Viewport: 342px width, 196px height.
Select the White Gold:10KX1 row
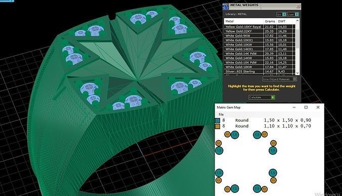coord(260,40)
